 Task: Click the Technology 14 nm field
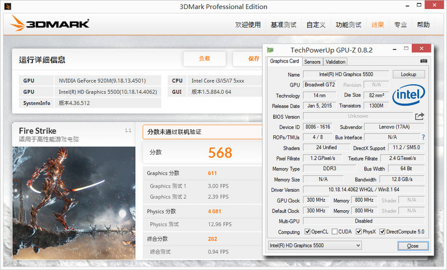(x=320, y=95)
